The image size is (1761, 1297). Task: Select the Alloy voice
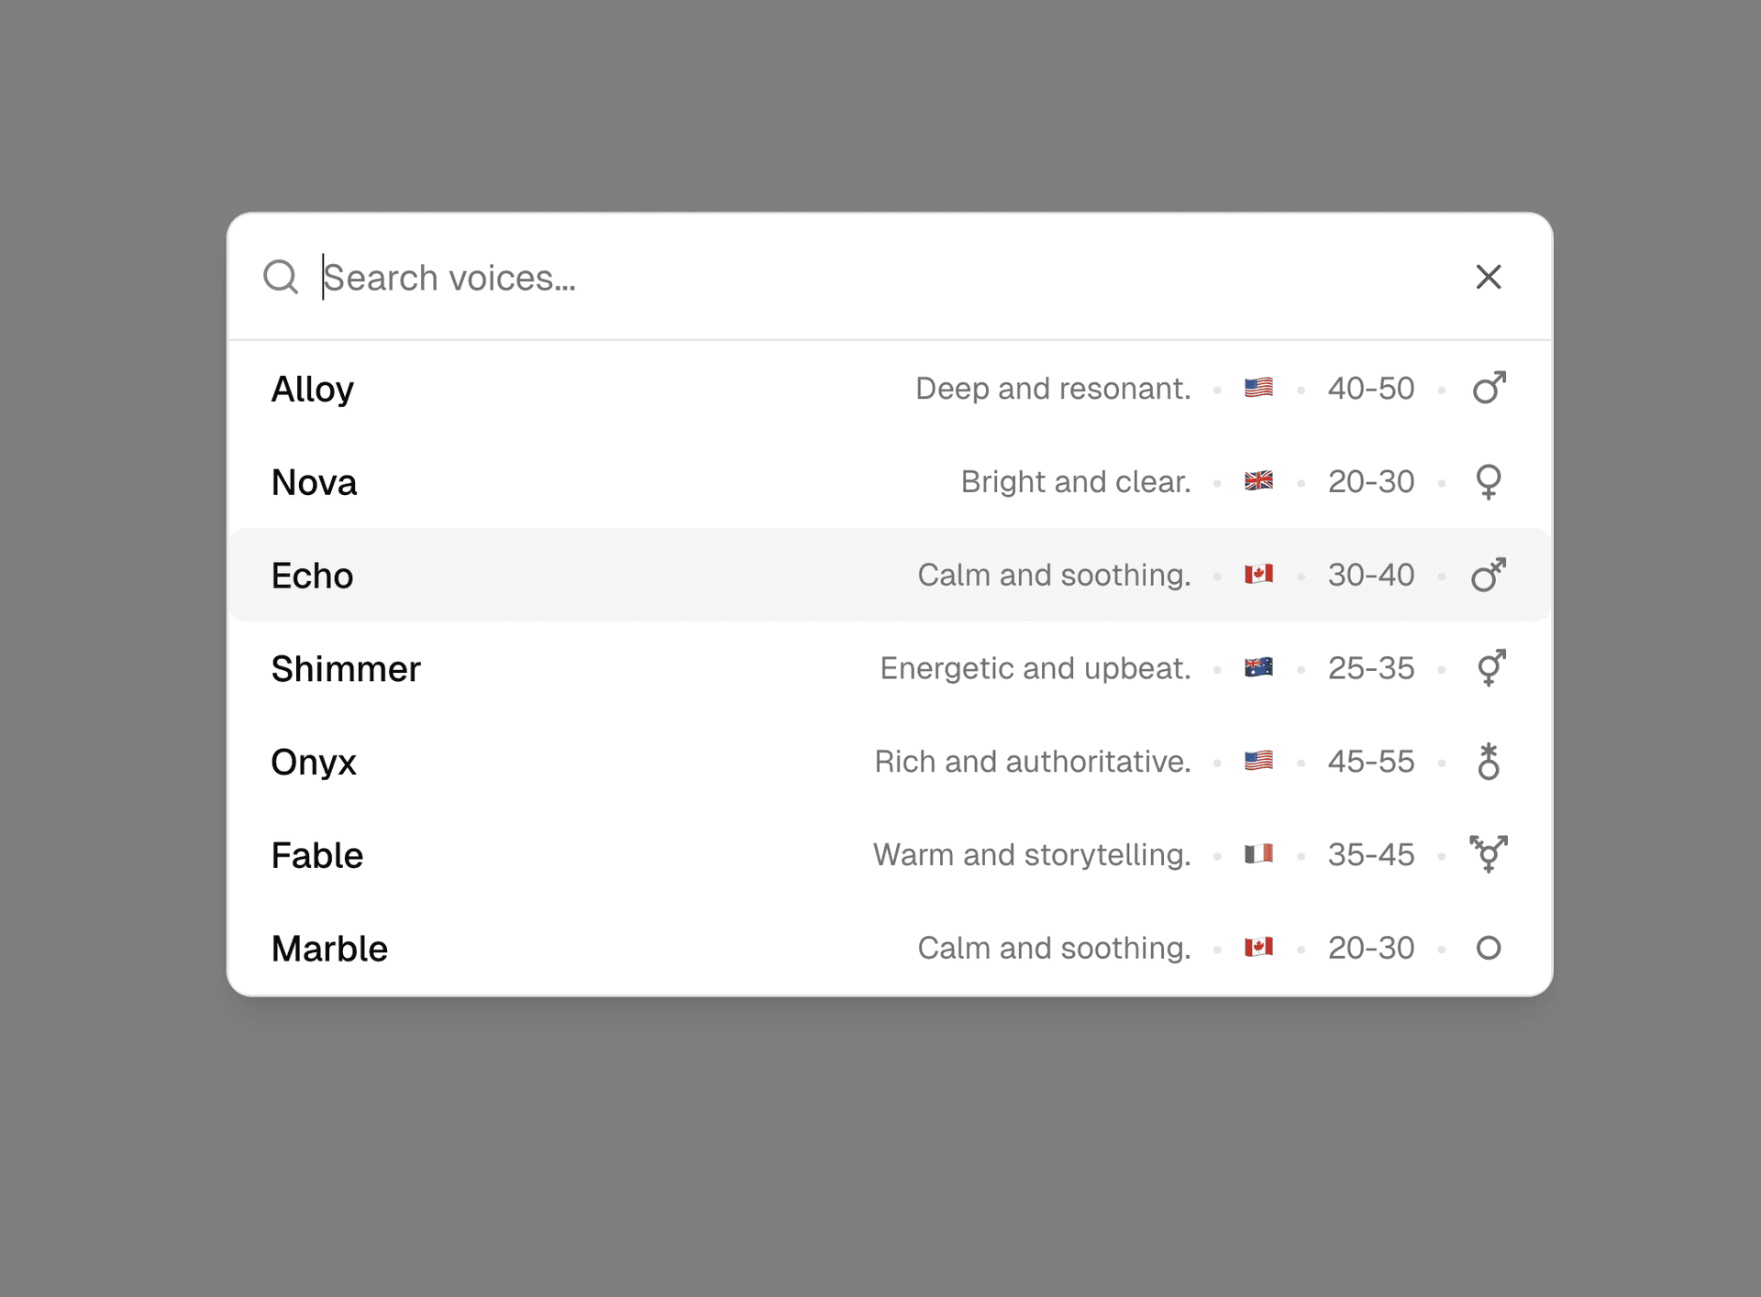(313, 389)
